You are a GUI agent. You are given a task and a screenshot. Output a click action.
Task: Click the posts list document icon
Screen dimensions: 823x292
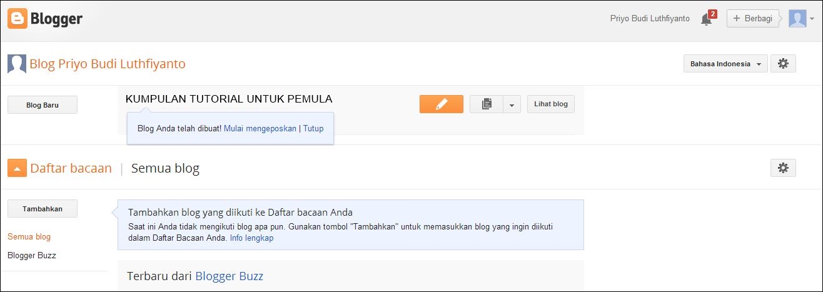(x=487, y=104)
